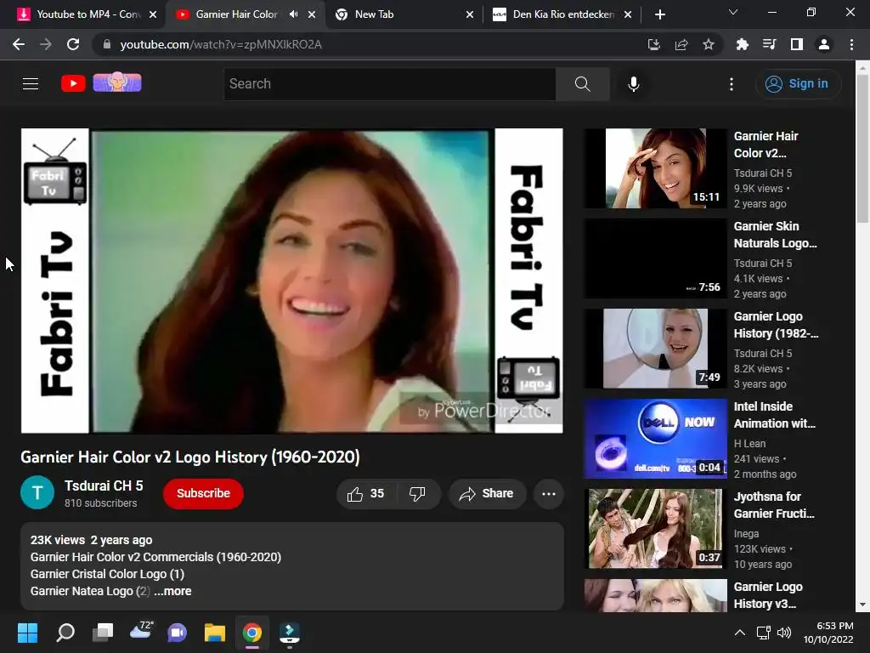The height and width of the screenshot is (653, 870).
Task: Click the install/download icon in the address bar
Action: point(654,44)
